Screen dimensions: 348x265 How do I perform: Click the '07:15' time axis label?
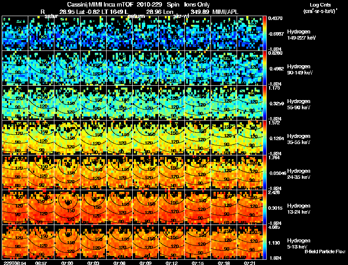198,263
